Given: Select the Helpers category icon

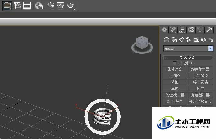Looking at the screenshot, I should (x=196, y=40).
